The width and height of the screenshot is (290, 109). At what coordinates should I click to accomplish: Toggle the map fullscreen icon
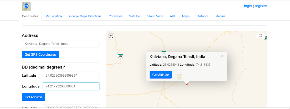[x=111, y=36]
